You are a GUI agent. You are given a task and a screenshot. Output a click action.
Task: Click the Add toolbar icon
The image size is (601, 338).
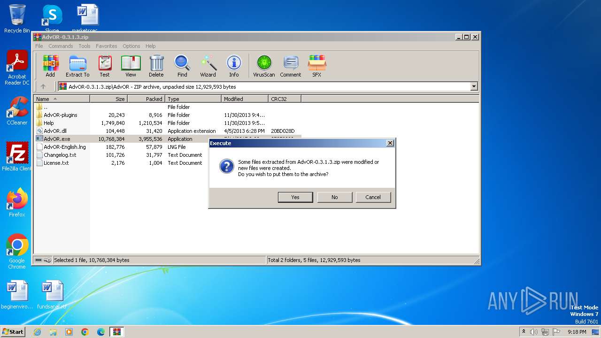[x=50, y=66]
